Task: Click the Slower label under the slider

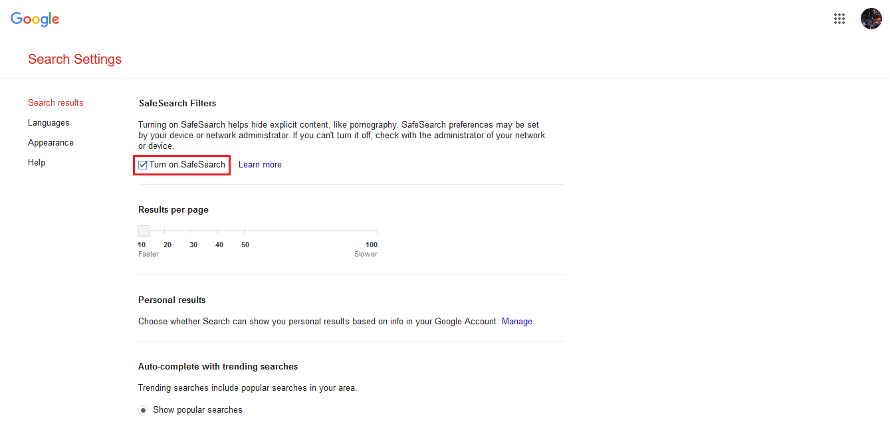Action: click(x=366, y=255)
